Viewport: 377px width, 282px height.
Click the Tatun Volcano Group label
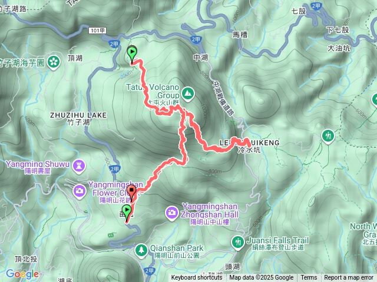(153, 91)
